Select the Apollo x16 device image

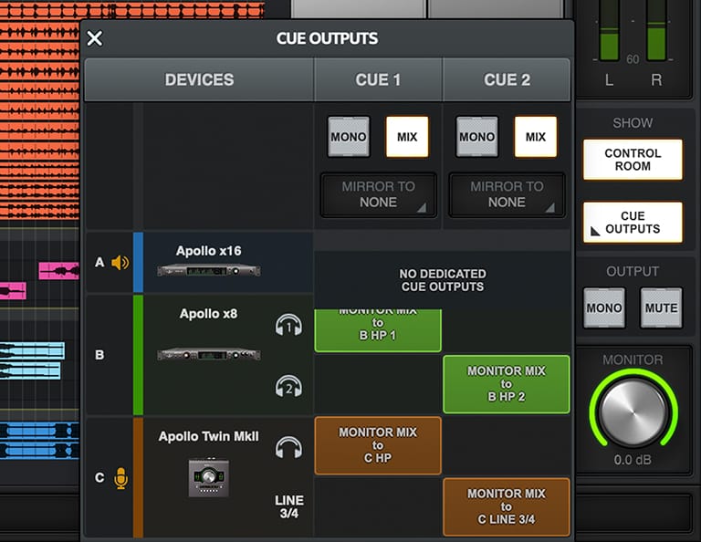click(209, 270)
